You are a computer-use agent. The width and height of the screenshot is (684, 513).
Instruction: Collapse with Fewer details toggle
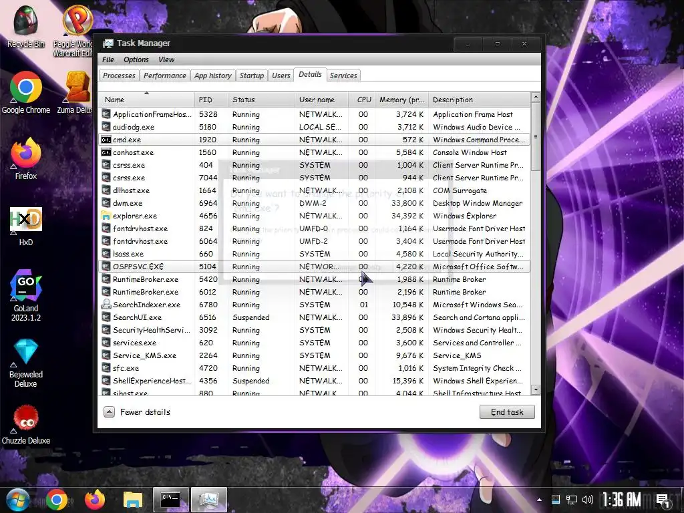(137, 411)
